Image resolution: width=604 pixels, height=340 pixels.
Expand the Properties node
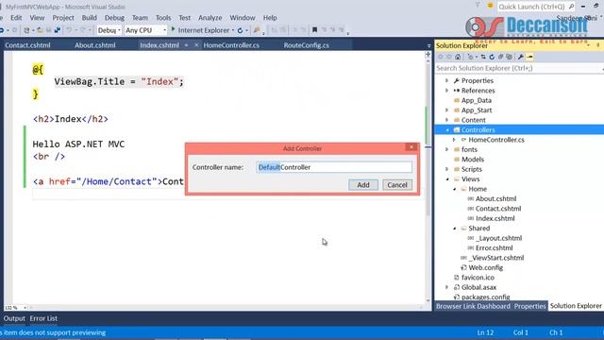(x=446, y=80)
